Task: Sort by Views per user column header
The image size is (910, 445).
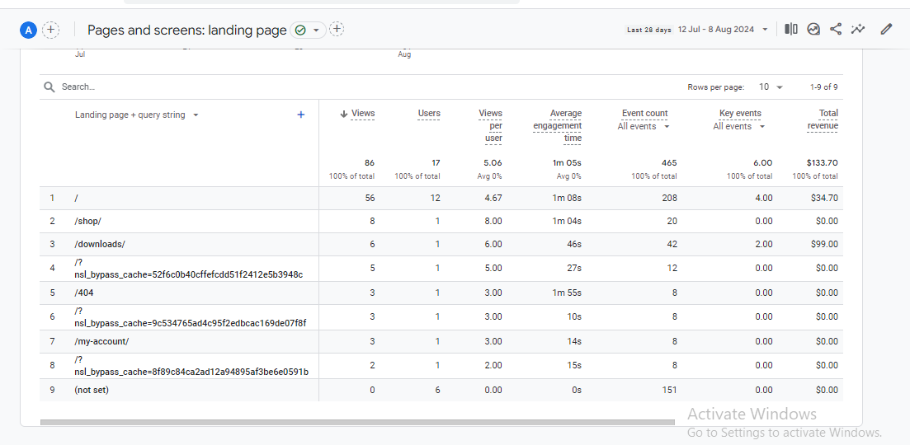Action: (490, 126)
